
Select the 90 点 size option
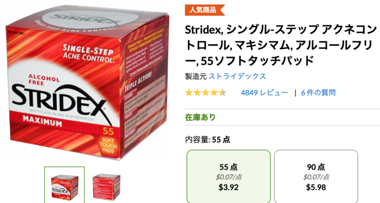tap(316, 176)
